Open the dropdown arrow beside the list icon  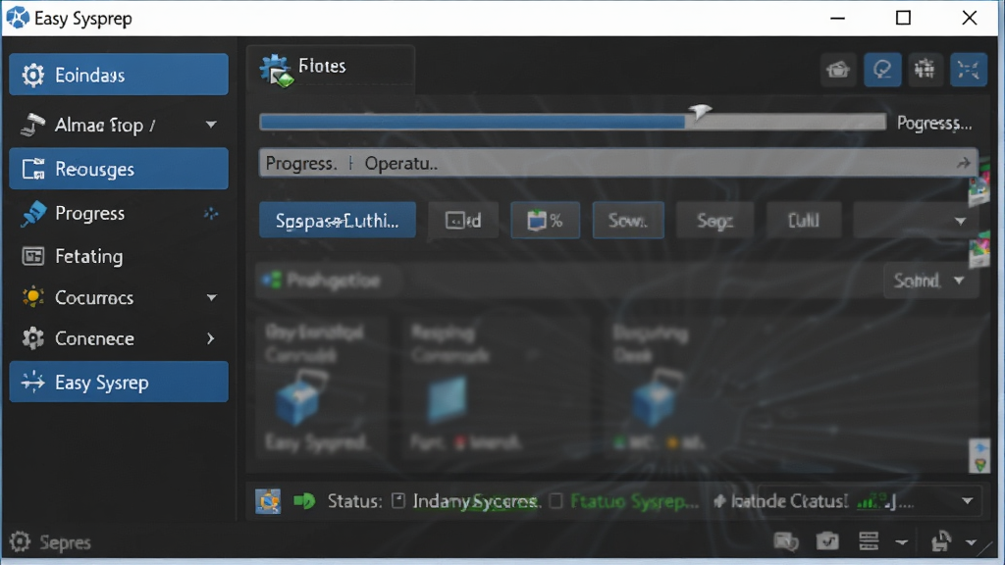pyautogui.click(x=902, y=542)
